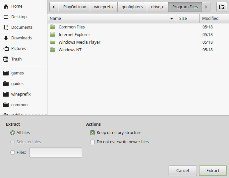Open Documents via its sidebar icon

tap(6, 27)
